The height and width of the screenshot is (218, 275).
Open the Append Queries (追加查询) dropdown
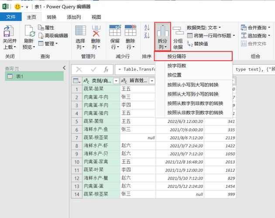pyautogui.click(x=255, y=36)
